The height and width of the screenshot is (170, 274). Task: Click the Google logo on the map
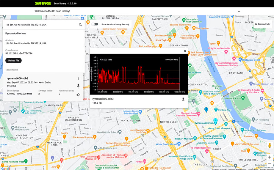(x=6, y=169)
